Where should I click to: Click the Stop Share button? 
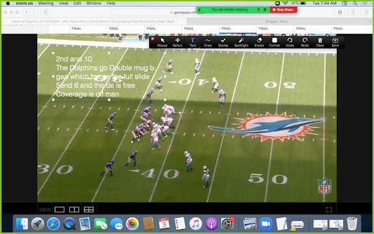pyautogui.click(x=284, y=10)
